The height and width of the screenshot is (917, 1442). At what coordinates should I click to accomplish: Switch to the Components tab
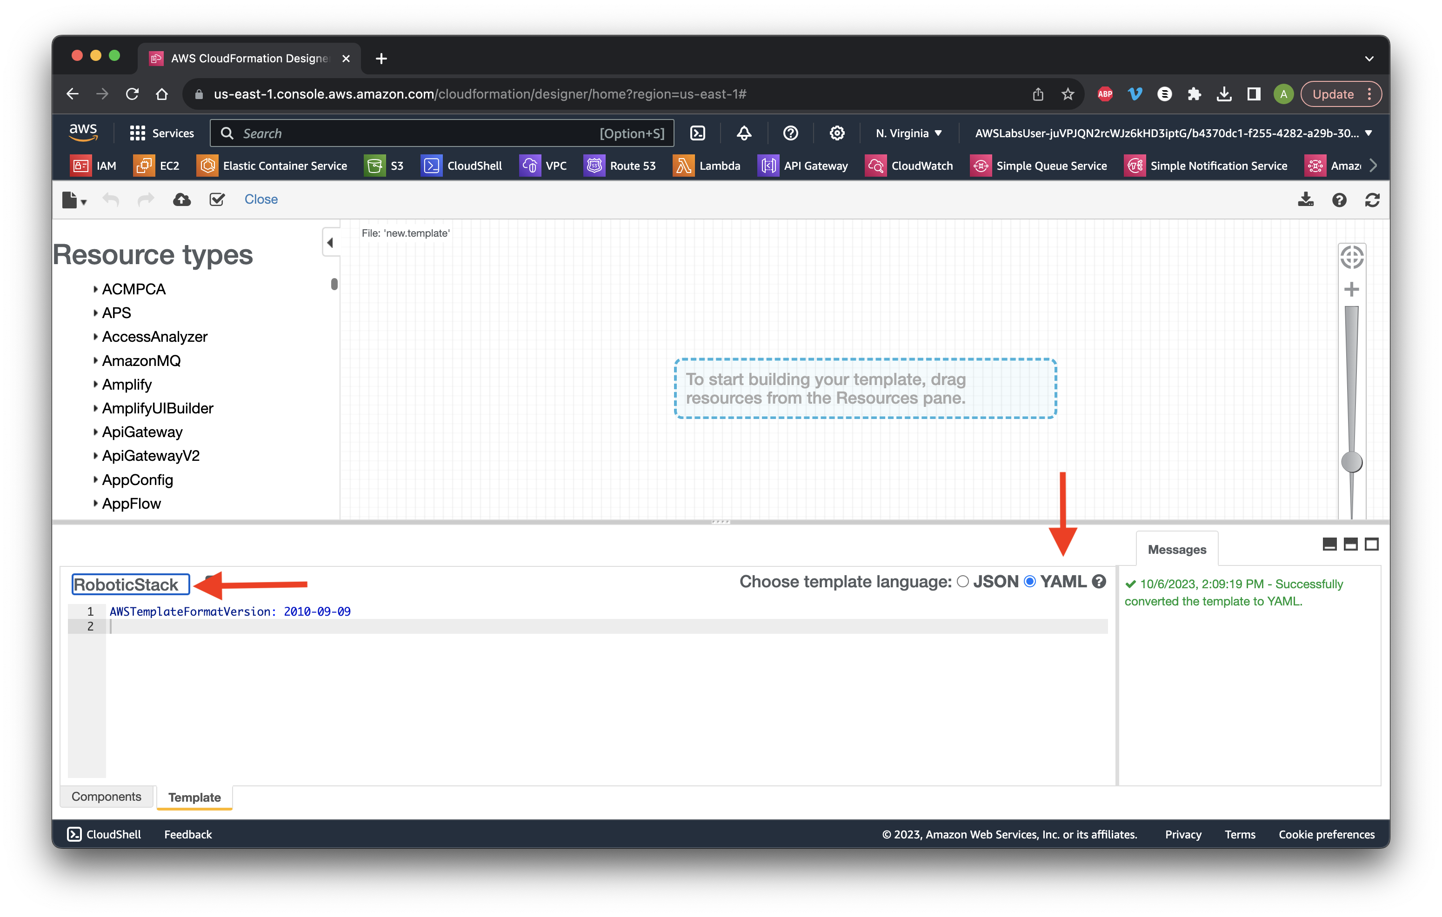tap(107, 797)
